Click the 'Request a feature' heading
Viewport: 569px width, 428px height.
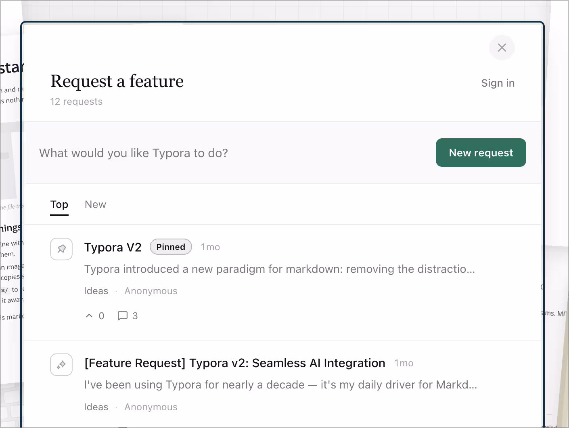(x=117, y=81)
